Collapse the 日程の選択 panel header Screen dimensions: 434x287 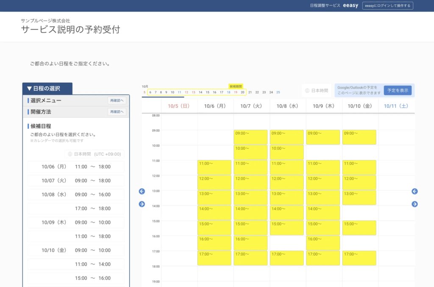[47, 89]
